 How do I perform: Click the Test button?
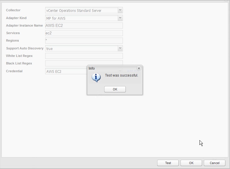point(168,163)
